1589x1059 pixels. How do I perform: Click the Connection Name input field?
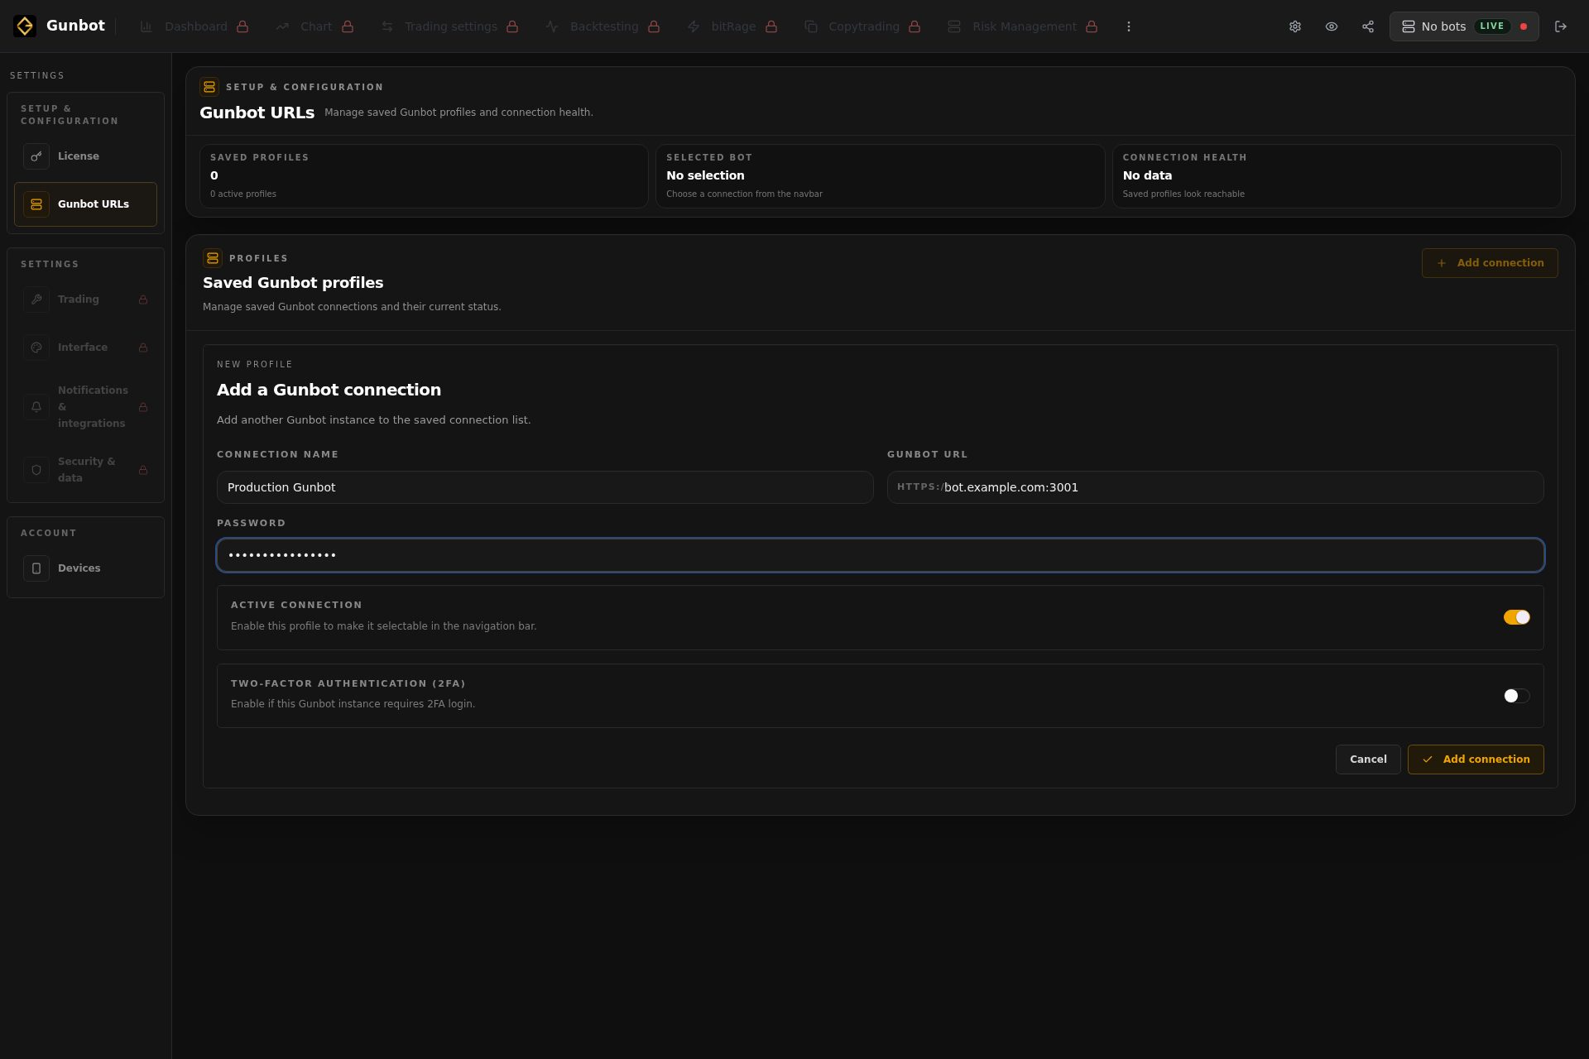(545, 487)
